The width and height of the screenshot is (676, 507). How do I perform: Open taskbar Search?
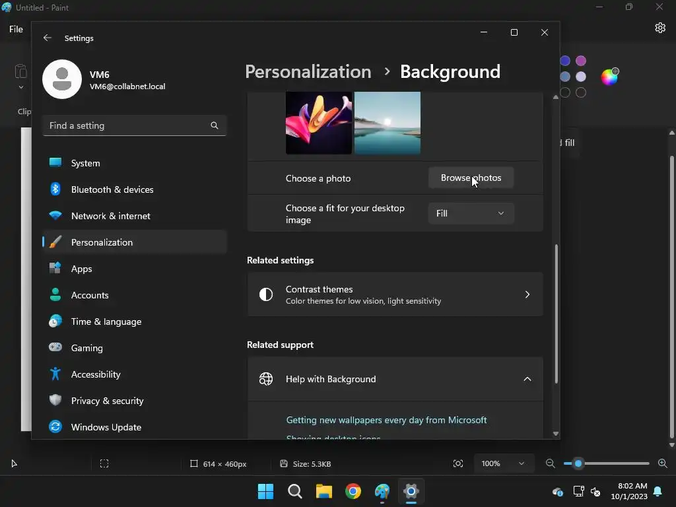295,491
